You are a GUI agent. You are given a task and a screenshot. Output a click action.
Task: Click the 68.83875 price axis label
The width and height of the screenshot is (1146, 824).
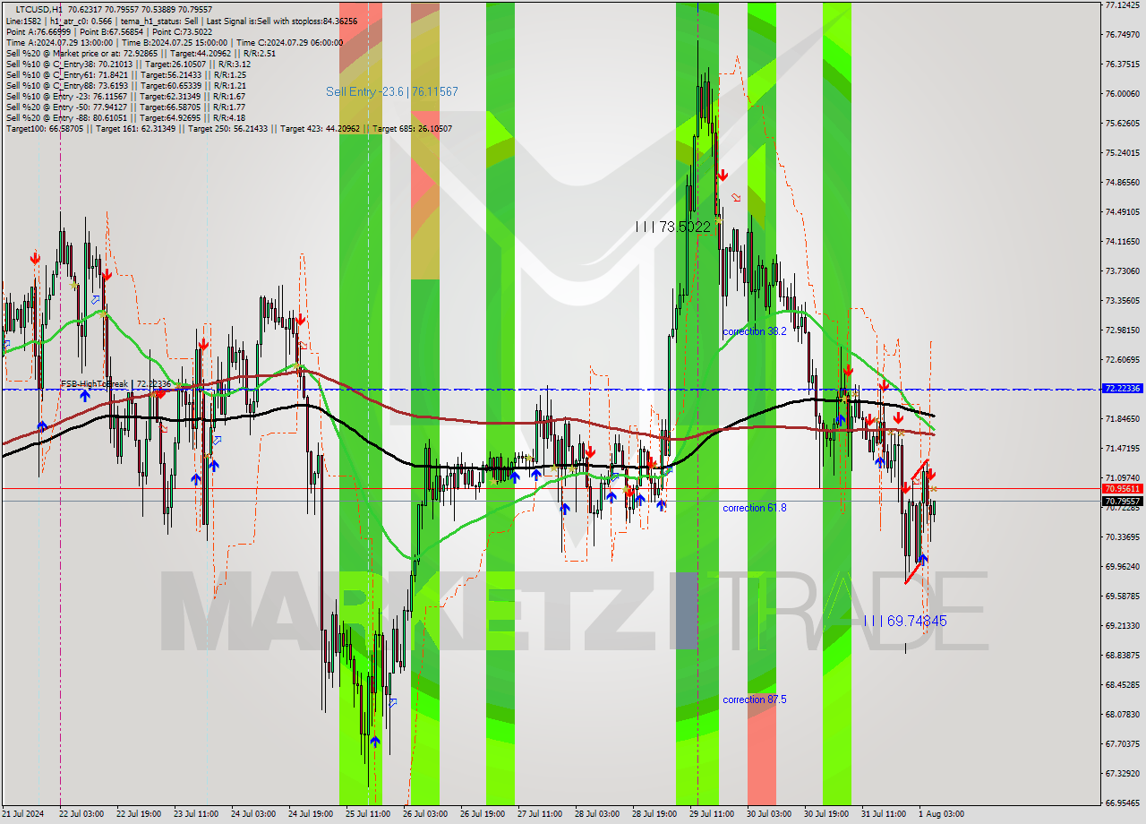point(1123,656)
